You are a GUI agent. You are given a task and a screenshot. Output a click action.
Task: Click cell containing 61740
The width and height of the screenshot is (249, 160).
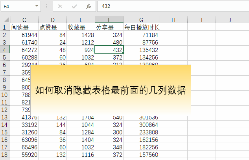tap(24, 42)
